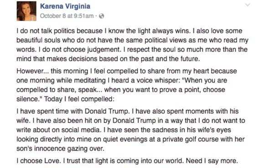Expand the post options chevron menu
The image size is (274, 168).
point(248,5)
